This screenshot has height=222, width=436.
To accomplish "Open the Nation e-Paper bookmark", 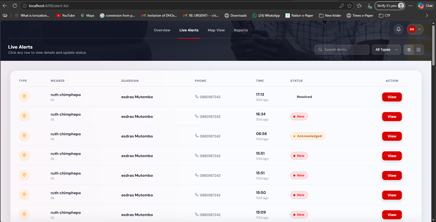I will [299, 16].
